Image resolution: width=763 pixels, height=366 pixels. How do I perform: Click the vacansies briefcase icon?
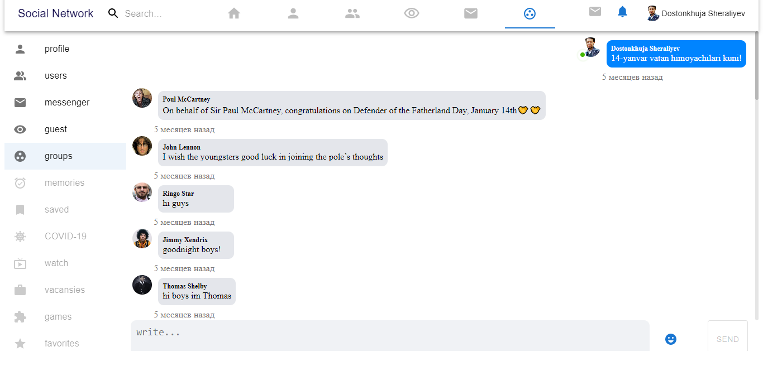(x=20, y=290)
